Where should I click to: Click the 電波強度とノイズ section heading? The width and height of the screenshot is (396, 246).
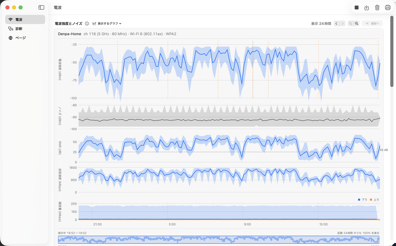69,23
